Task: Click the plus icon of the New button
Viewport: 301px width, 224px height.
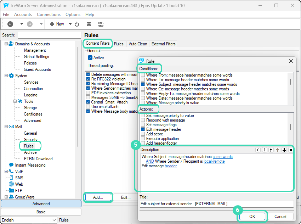Action: coord(52,24)
